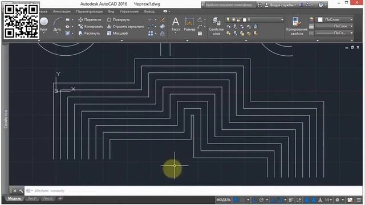365x205 pixels.
Task: Open the Параметризация ribbon tab
Action: 90,11
